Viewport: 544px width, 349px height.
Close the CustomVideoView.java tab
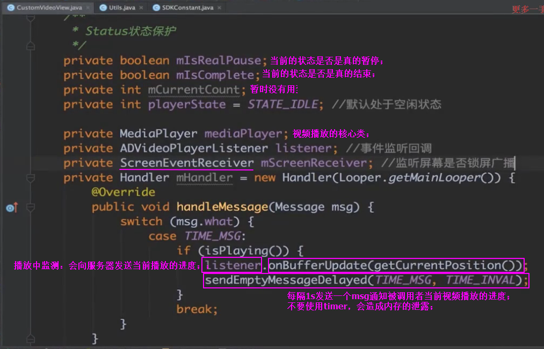88,8
